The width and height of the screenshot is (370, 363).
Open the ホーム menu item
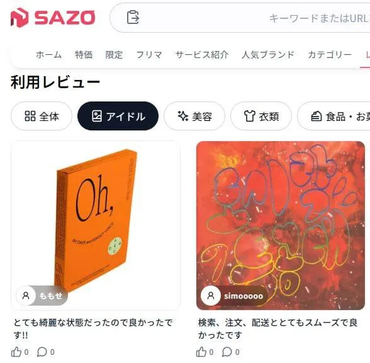coord(49,55)
